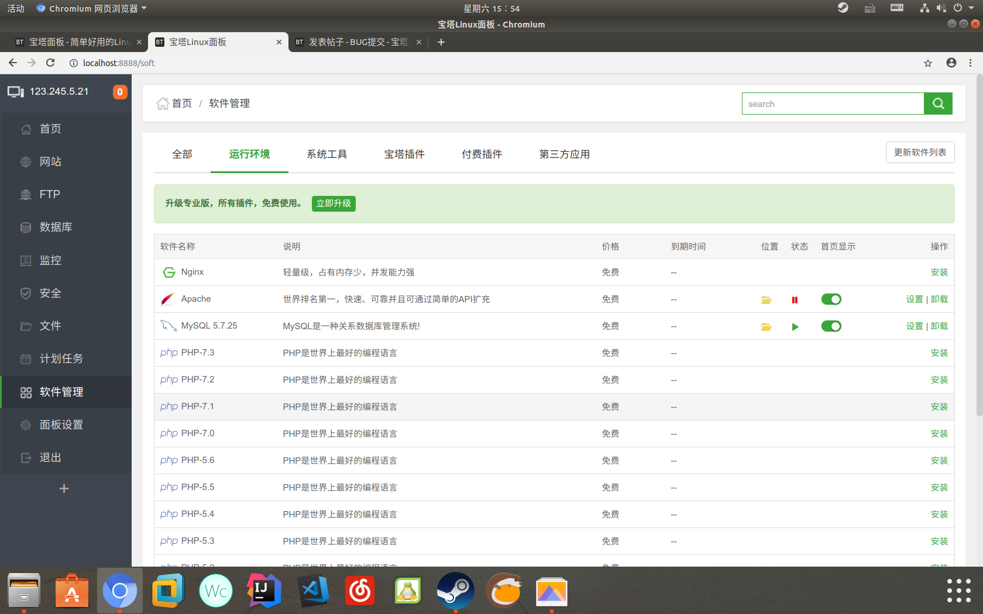Click 安装 for Nginx
983x614 pixels.
click(939, 272)
